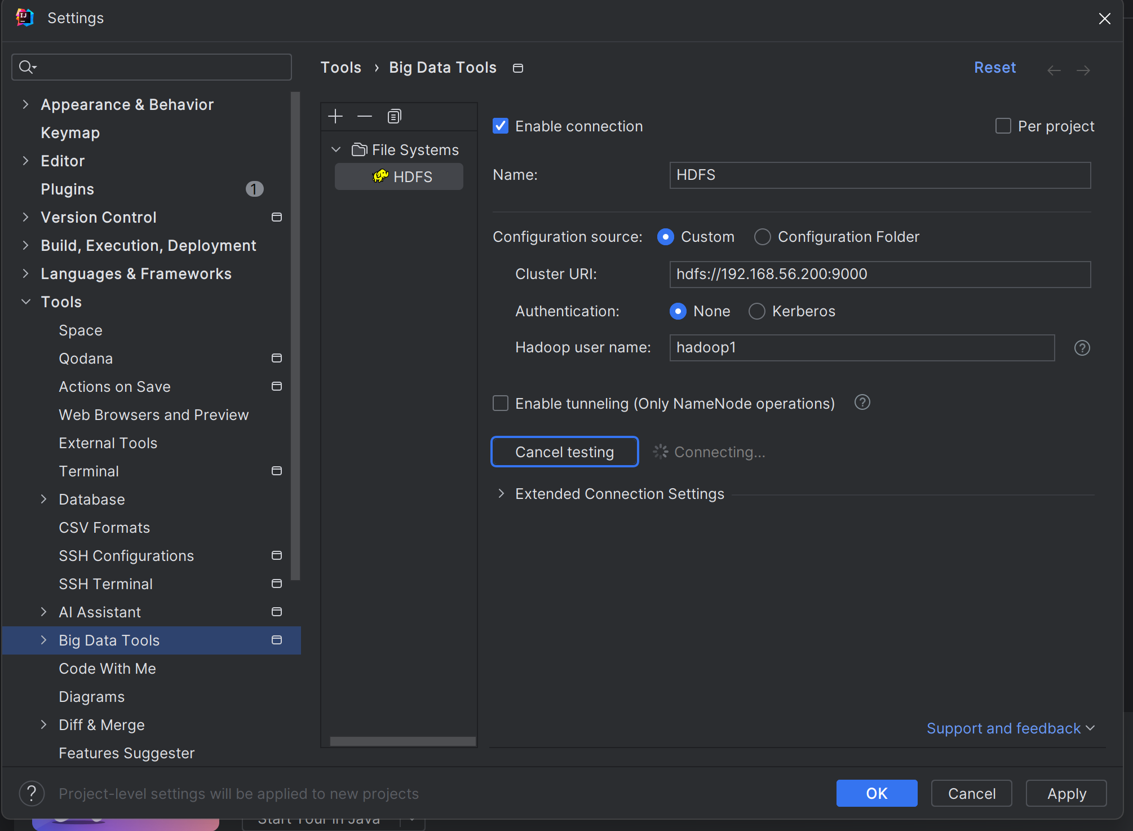Open the Keymap settings page

70,133
